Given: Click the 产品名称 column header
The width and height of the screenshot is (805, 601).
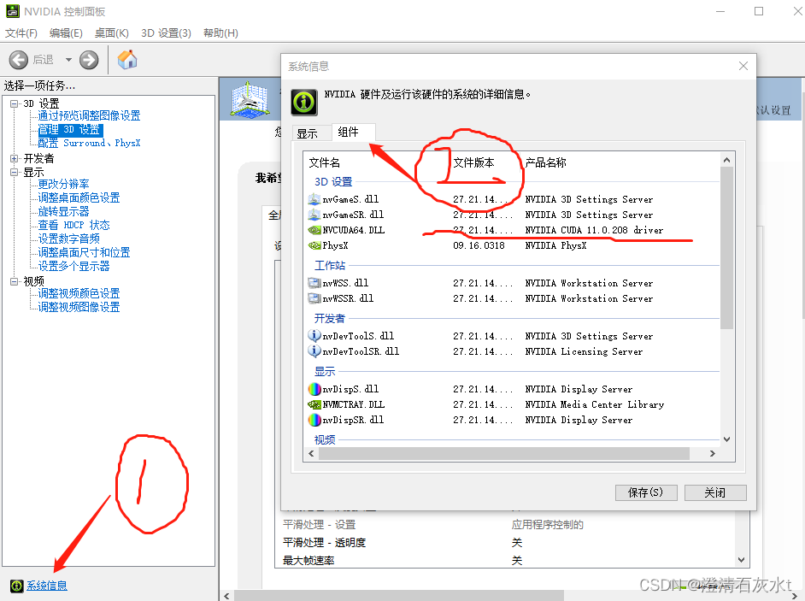Looking at the screenshot, I should [545, 162].
